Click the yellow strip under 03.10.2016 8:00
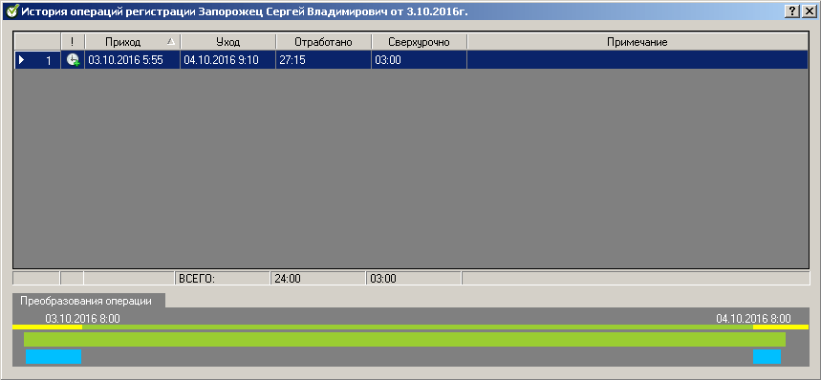 [47, 327]
